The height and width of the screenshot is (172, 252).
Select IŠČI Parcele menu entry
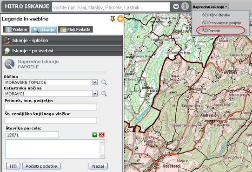tap(211, 31)
